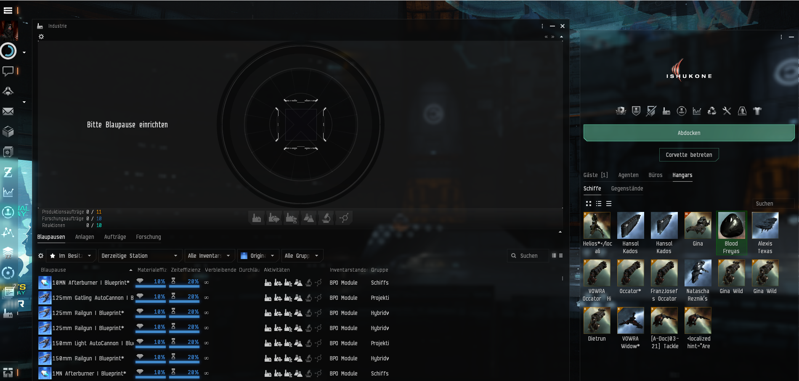Toggle the second blueprint list view icon beside Suchen
Image resolution: width=799 pixels, height=381 pixels.
point(561,255)
